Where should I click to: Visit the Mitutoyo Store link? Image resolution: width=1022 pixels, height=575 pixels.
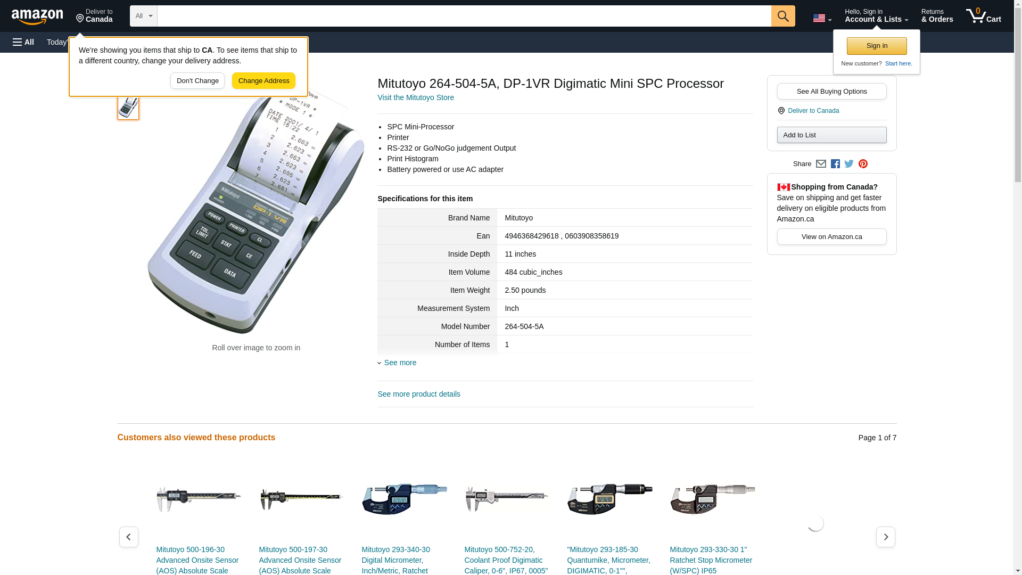[416, 97]
